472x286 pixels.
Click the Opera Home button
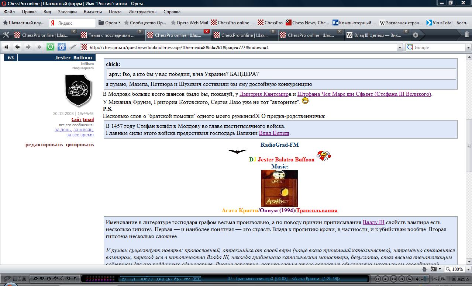coord(62,47)
